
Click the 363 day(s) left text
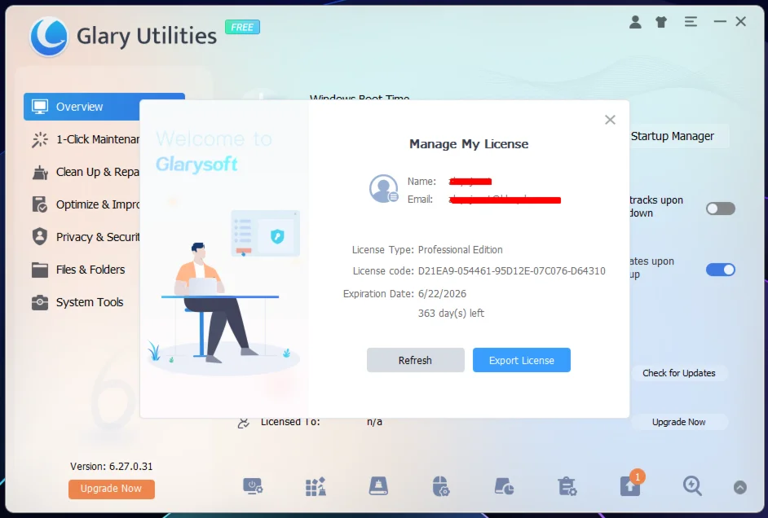pyautogui.click(x=451, y=313)
